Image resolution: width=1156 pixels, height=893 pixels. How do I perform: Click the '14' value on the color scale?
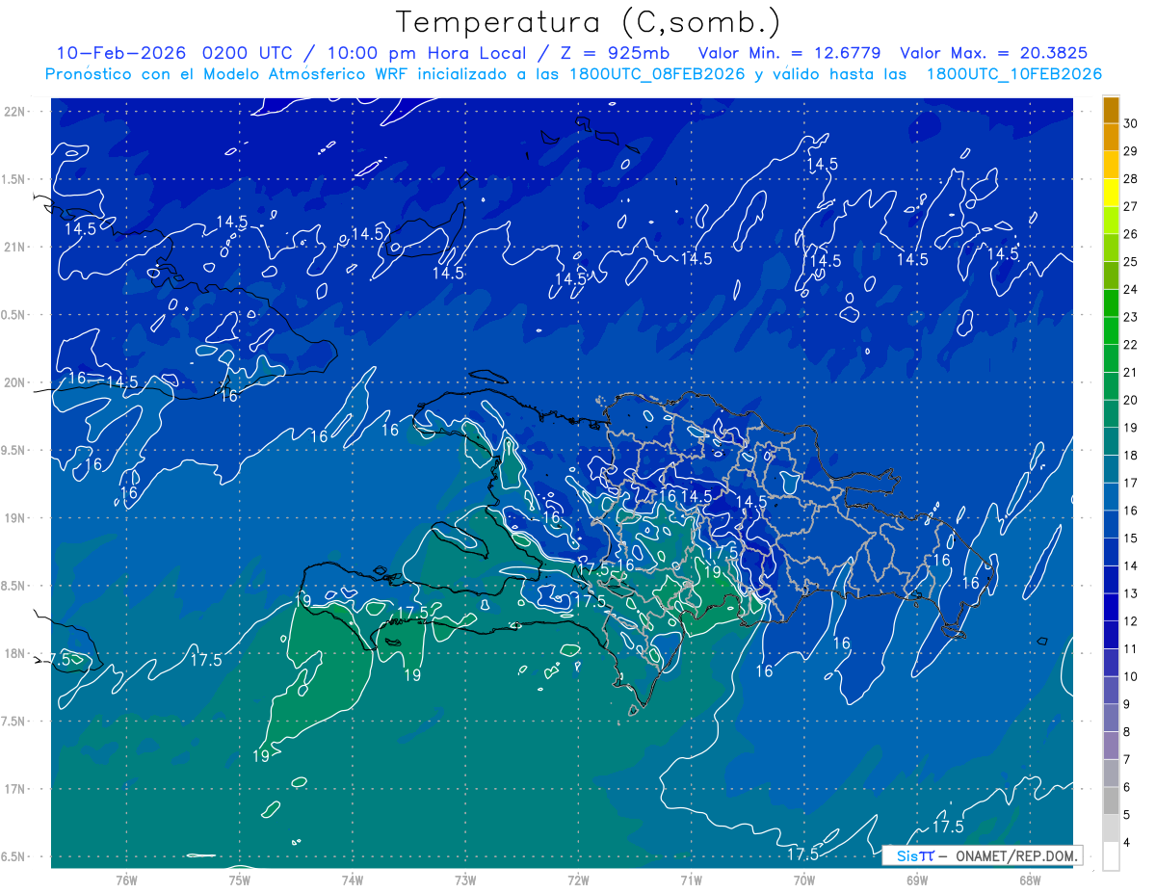tap(1130, 566)
